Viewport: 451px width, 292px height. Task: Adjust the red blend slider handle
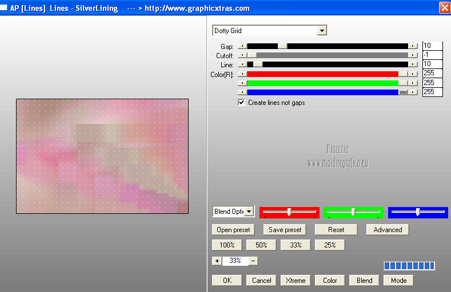(289, 212)
